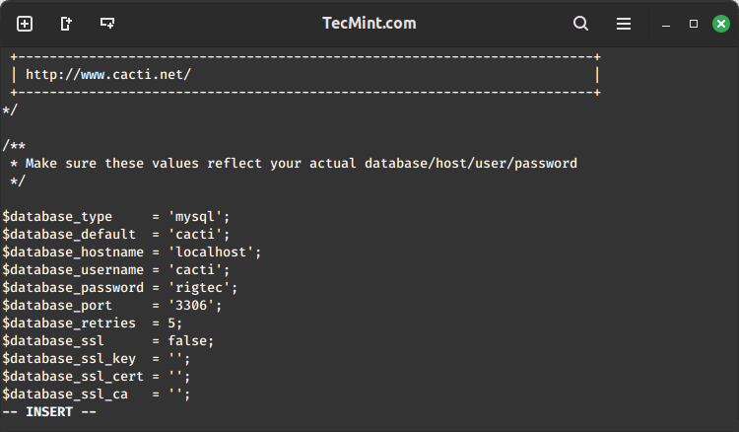Close the terminal with green X button
The image size is (739, 432).
tap(721, 24)
